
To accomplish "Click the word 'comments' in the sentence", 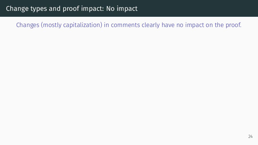I will tap(125, 25).
